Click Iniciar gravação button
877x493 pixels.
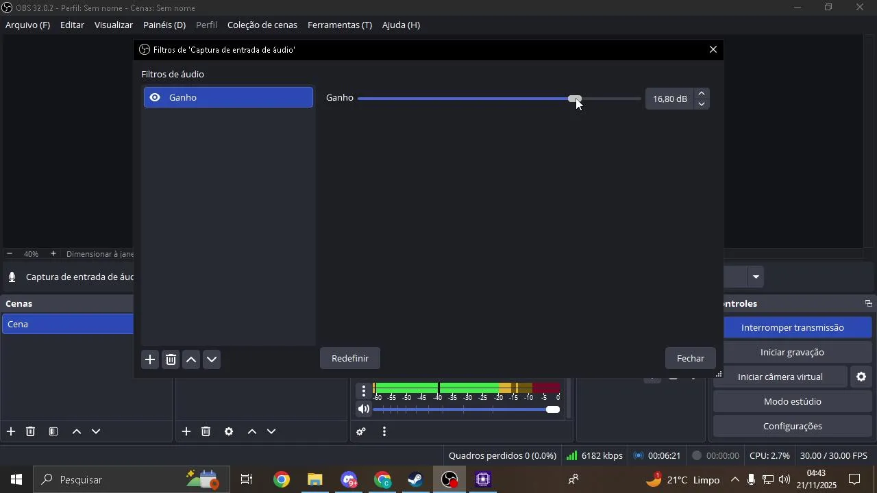[793, 352]
